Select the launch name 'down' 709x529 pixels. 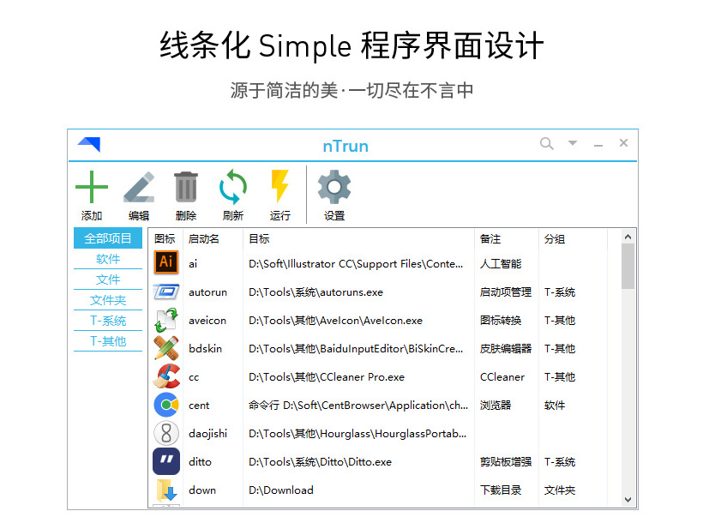202,490
